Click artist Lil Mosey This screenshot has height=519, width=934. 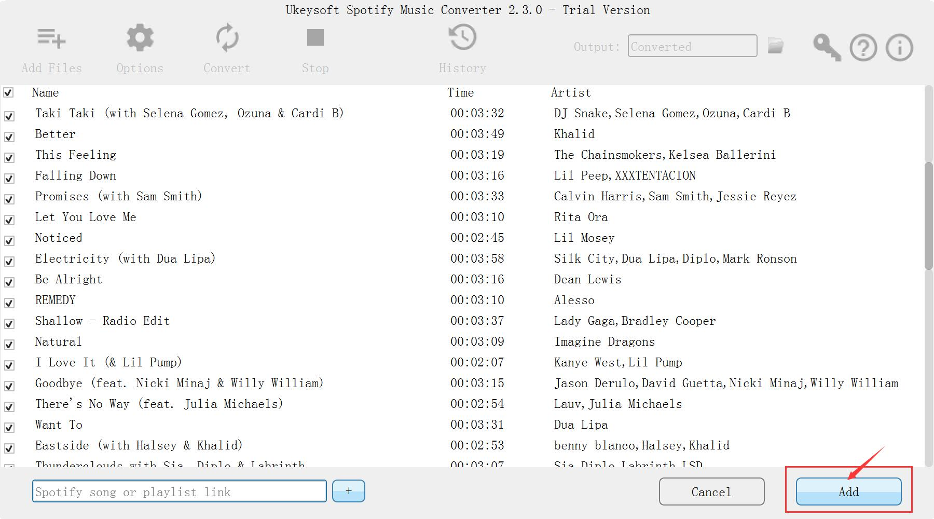point(584,238)
